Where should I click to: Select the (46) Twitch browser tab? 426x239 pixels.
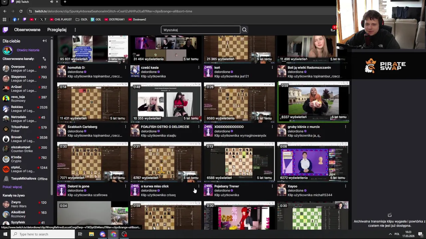30,2
